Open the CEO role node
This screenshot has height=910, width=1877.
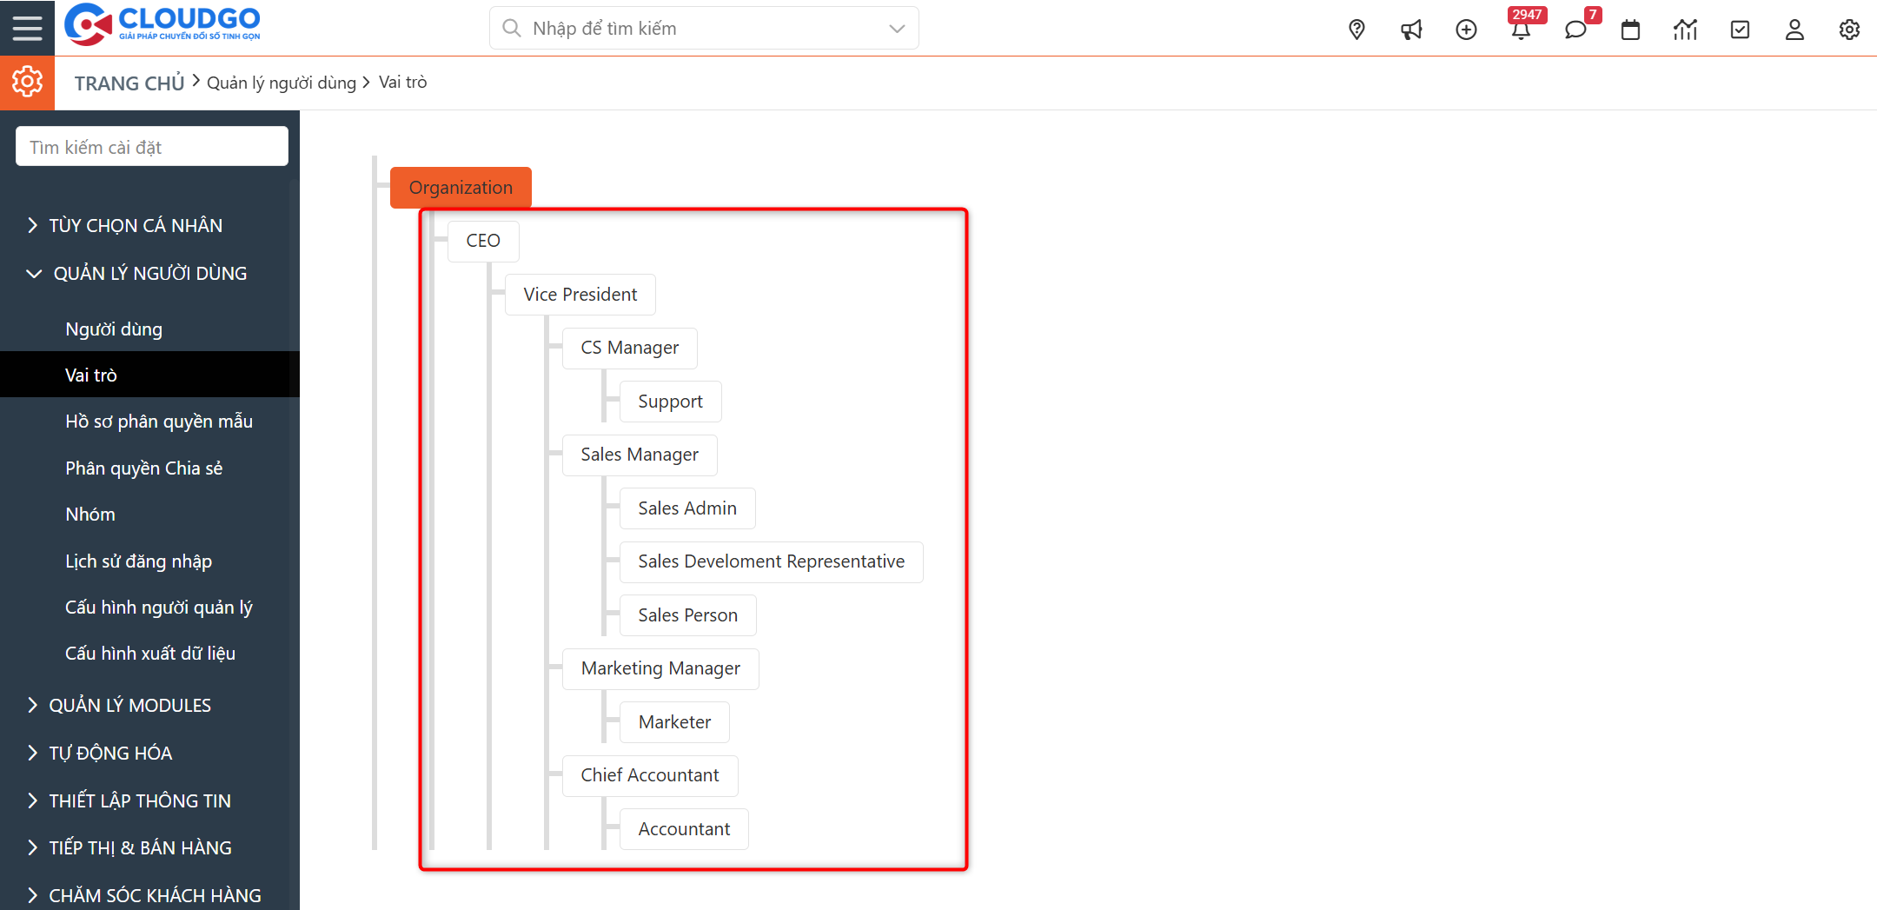click(483, 241)
